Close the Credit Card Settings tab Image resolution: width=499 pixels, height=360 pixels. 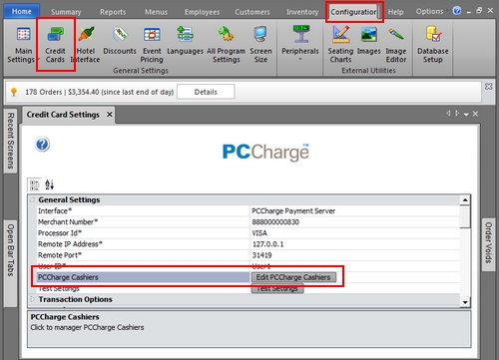click(x=110, y=115)
